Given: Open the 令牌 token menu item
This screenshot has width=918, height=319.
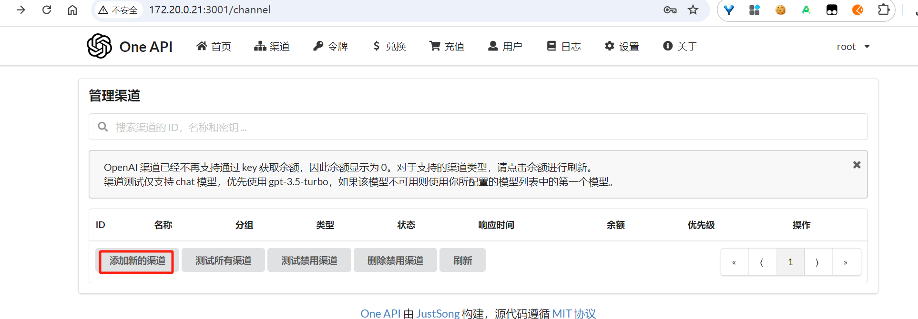Looking at the screenshot, I should point(330,46).
